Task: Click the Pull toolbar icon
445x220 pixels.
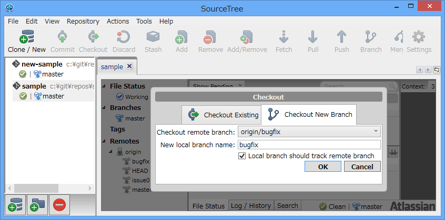Action: [312, 37]
